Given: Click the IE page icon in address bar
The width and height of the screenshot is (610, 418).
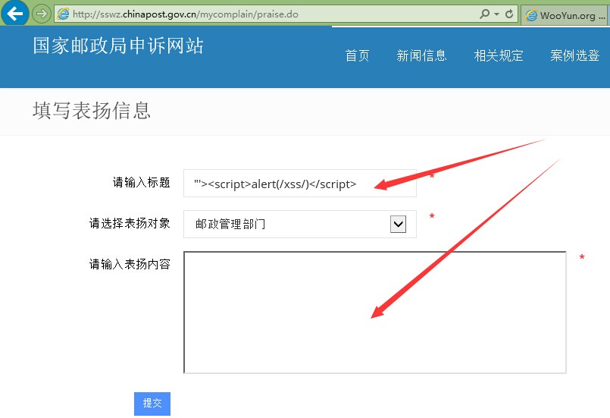Looking at the screenshot, I should click(63, 14).
